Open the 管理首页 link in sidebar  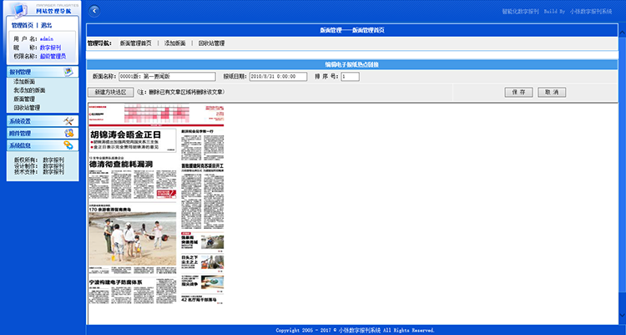point(23,25)
